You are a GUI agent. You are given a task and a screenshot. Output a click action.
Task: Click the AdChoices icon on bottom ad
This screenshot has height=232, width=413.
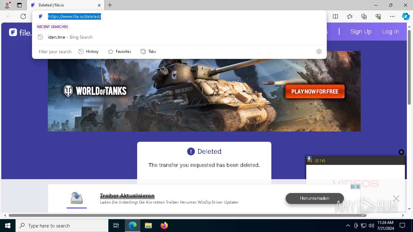pyautogui.click(x=353, y=187)
